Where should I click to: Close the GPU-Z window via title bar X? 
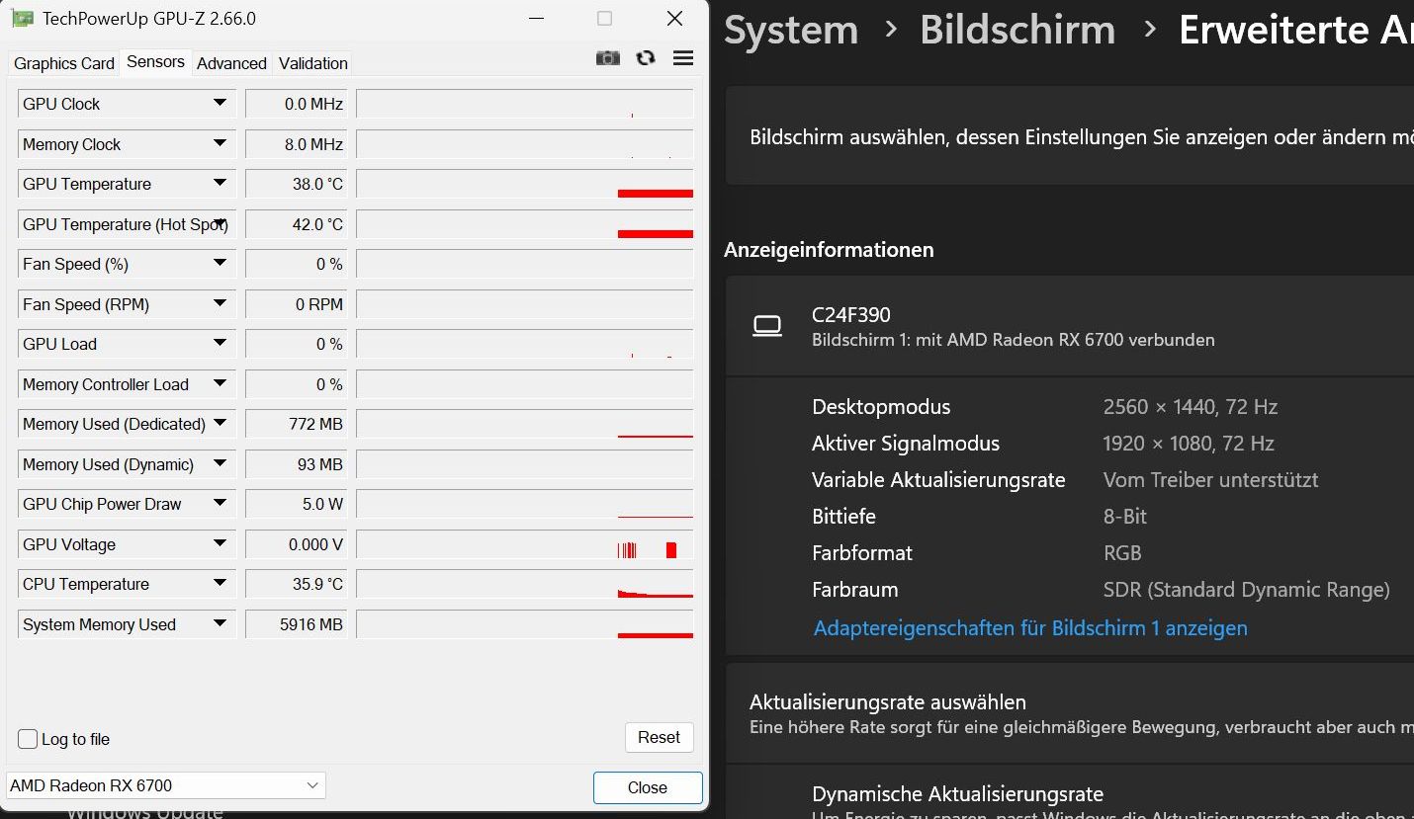tap(674, 19)
